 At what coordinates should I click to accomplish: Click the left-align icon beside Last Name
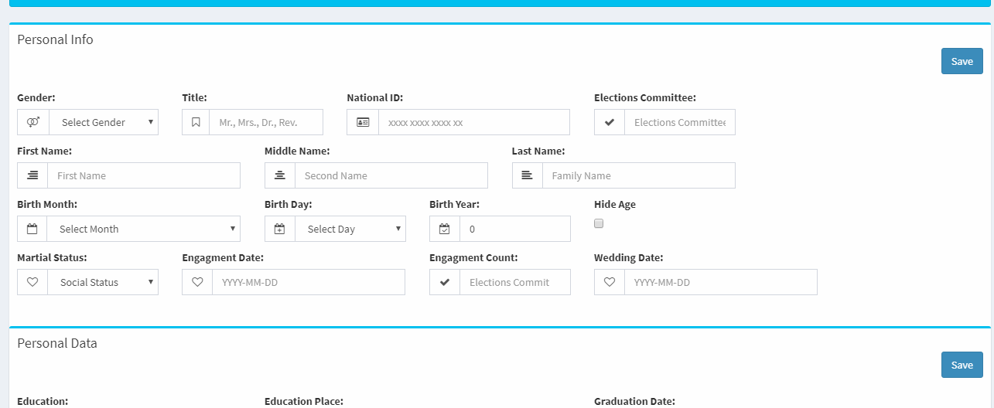528,175
